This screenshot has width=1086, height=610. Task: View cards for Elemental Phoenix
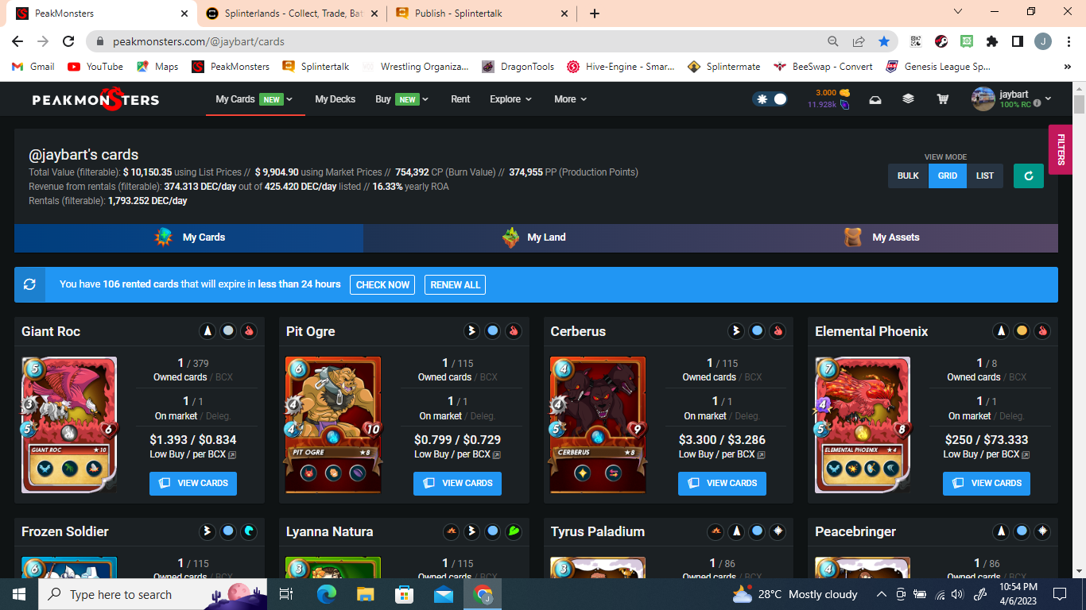[x=987, y=483]
